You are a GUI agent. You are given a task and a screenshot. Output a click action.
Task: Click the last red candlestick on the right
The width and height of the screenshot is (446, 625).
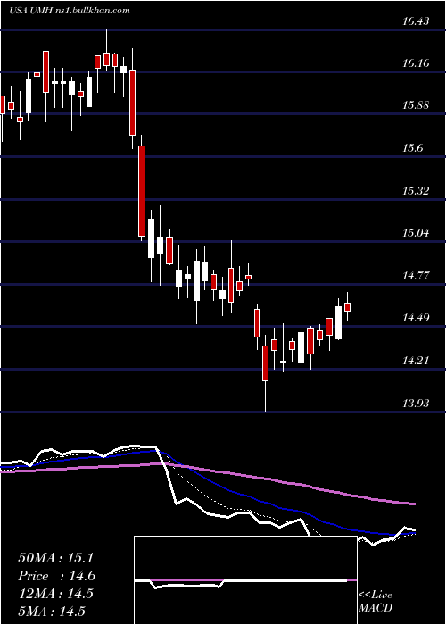coord(347,306)
